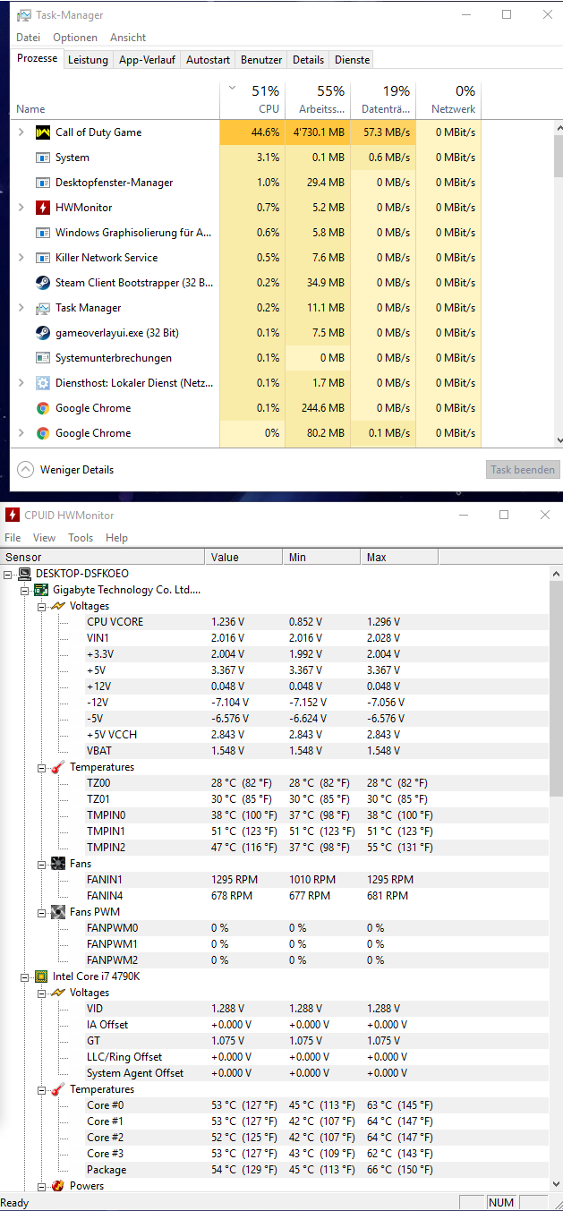Collapse the Fans PWM section
This screenshot has height=1211, width=563.
click(x=42, y=912)
